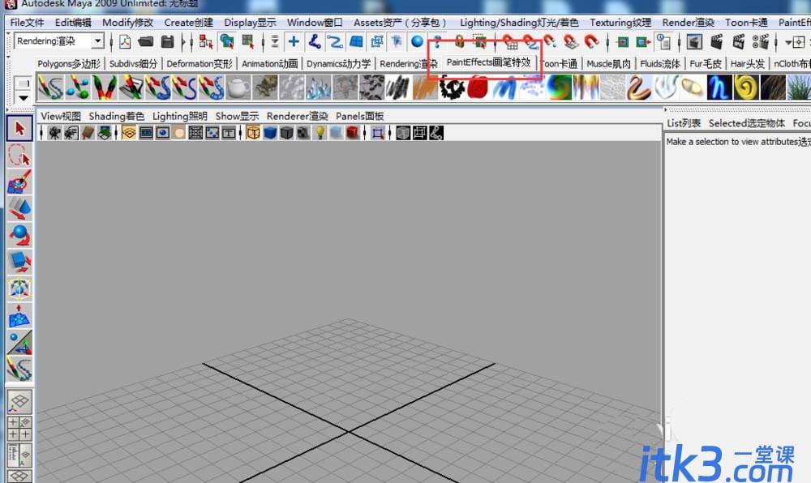Click the plain red magnet make-live icon
The height and width of the screenshot is (483, 811).
pos(591,41)
